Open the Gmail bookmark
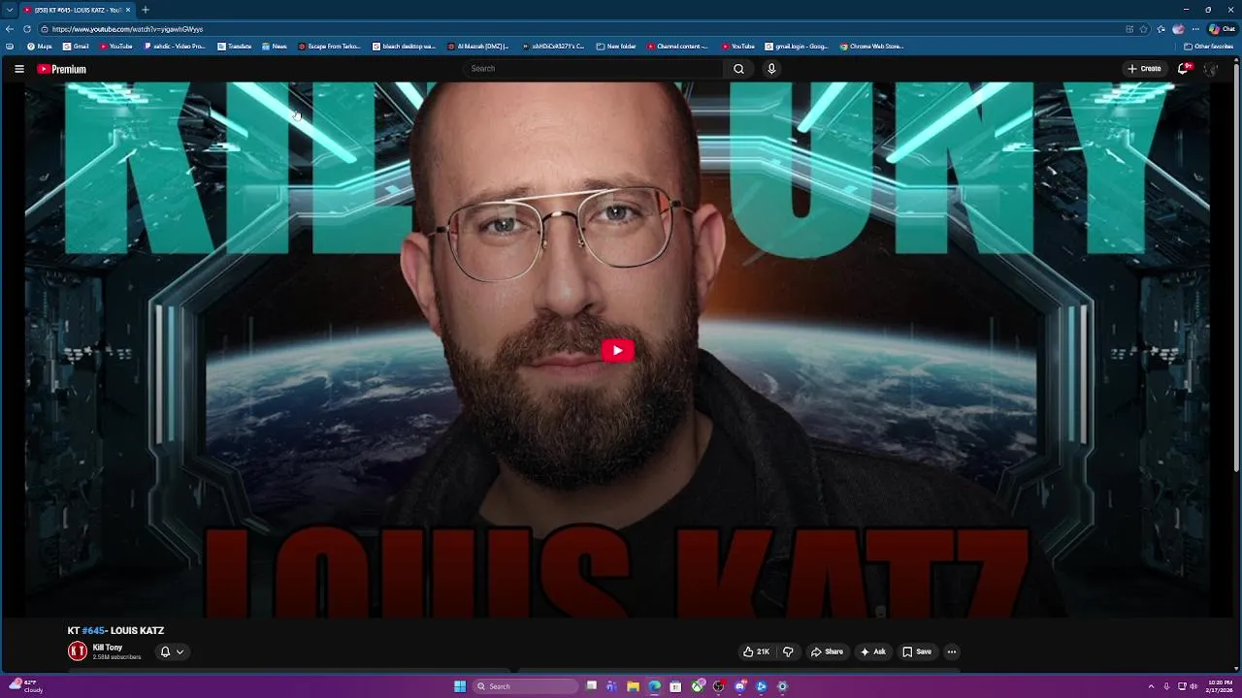Viewport: 1242px width, 698px height. click(76, 47)
